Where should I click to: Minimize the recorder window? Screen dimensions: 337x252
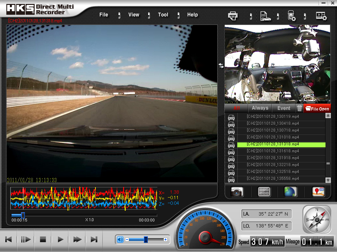323,3
